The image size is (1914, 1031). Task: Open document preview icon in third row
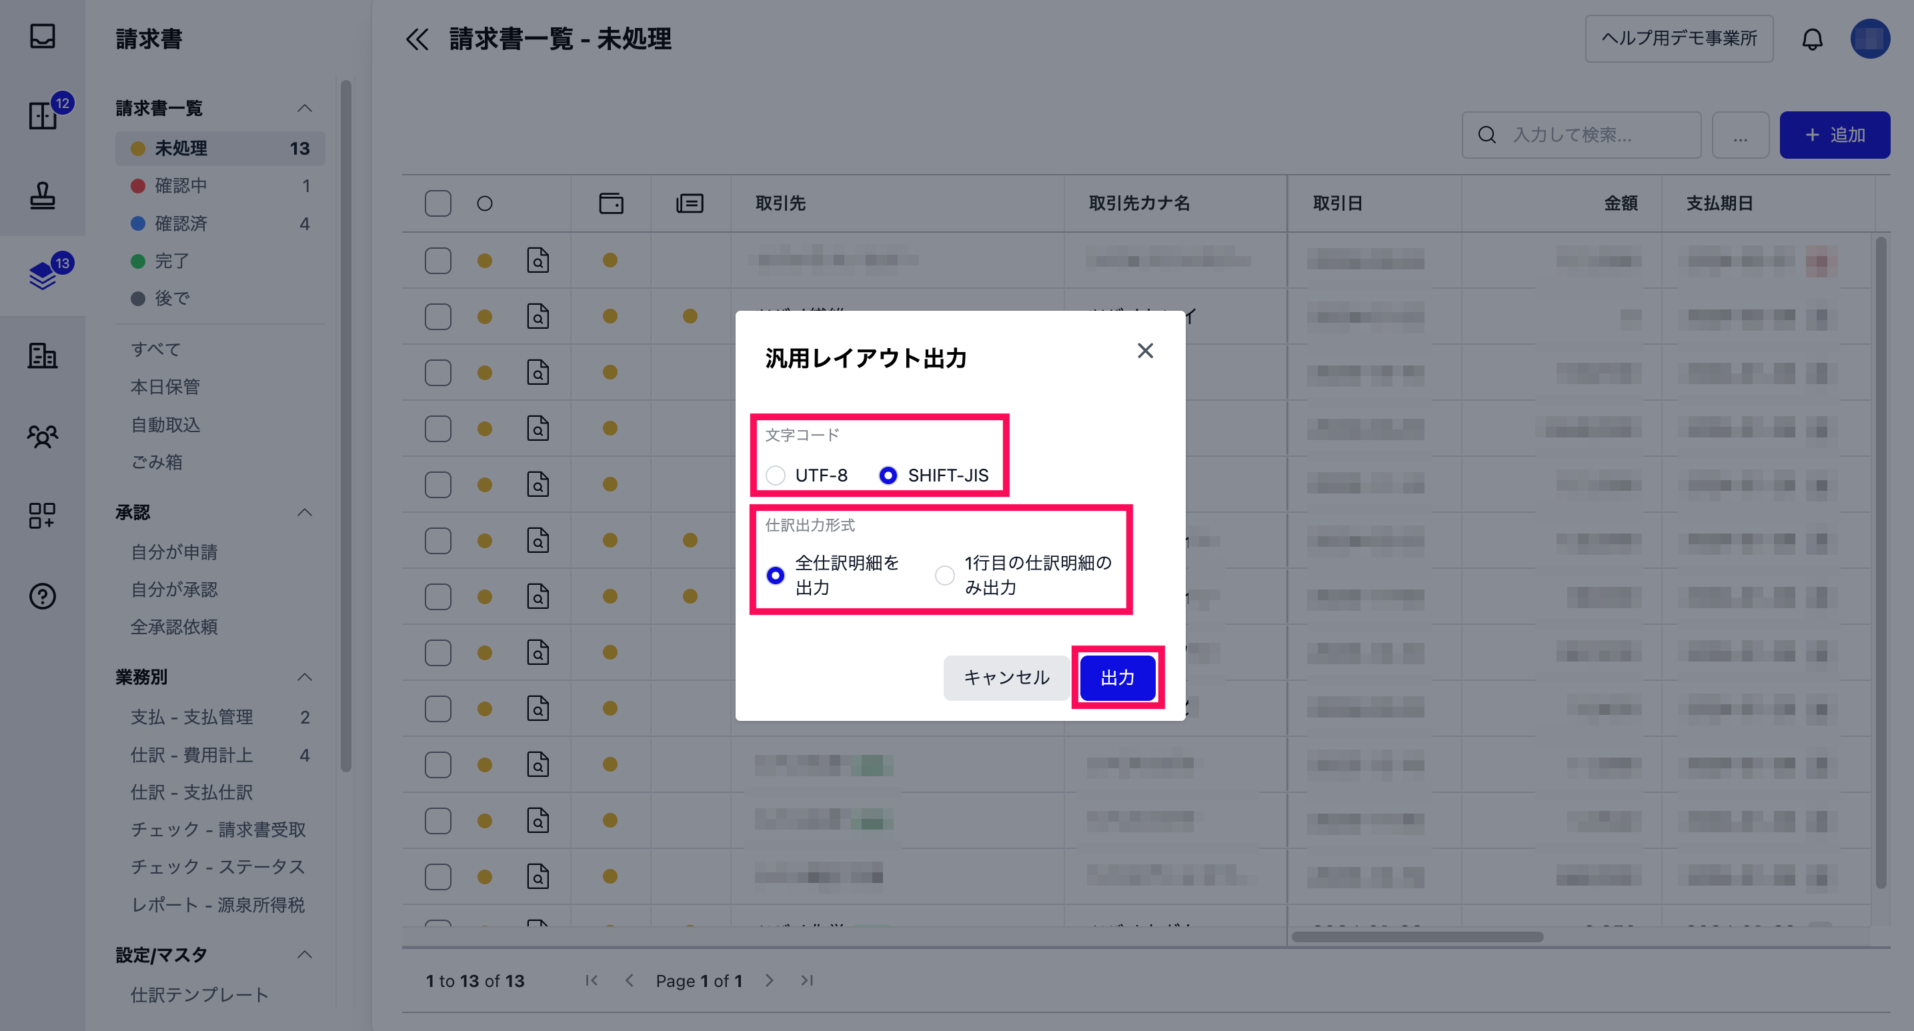538,372
